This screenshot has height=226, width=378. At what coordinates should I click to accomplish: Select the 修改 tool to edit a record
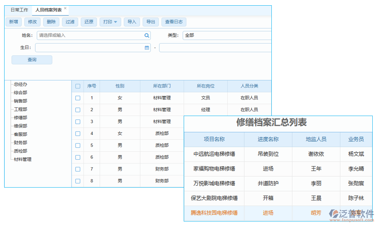pos(32,22)
